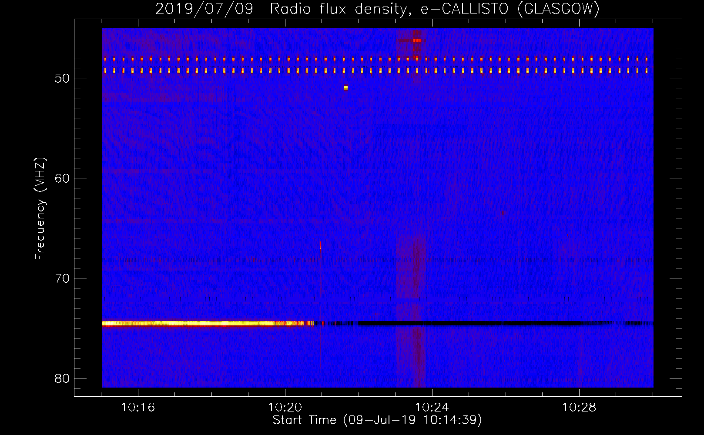Click the 80 frequency tick label
The width and height of the screenshot is (704, 435).
point(62,378)
